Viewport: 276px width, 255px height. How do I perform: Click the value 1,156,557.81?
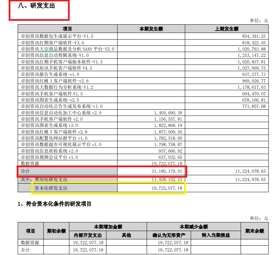tap(168, 119)
